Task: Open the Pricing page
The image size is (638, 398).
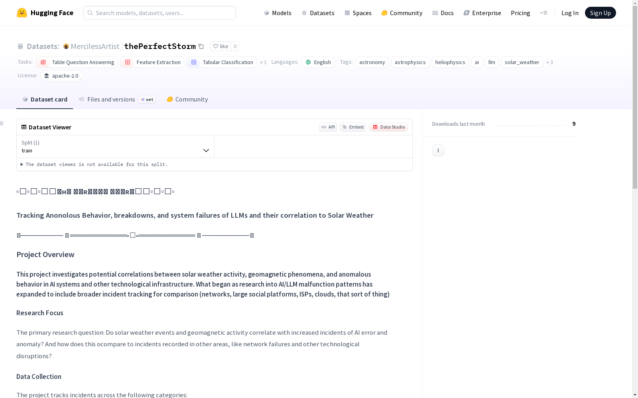Action: [520, 13]
